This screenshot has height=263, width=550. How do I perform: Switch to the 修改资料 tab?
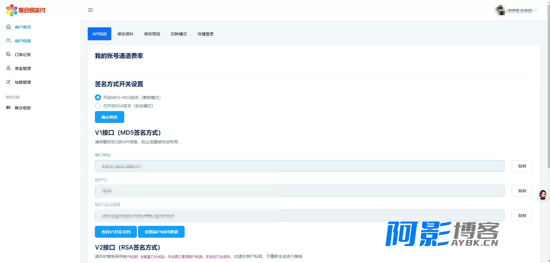[x=125, y=34]
